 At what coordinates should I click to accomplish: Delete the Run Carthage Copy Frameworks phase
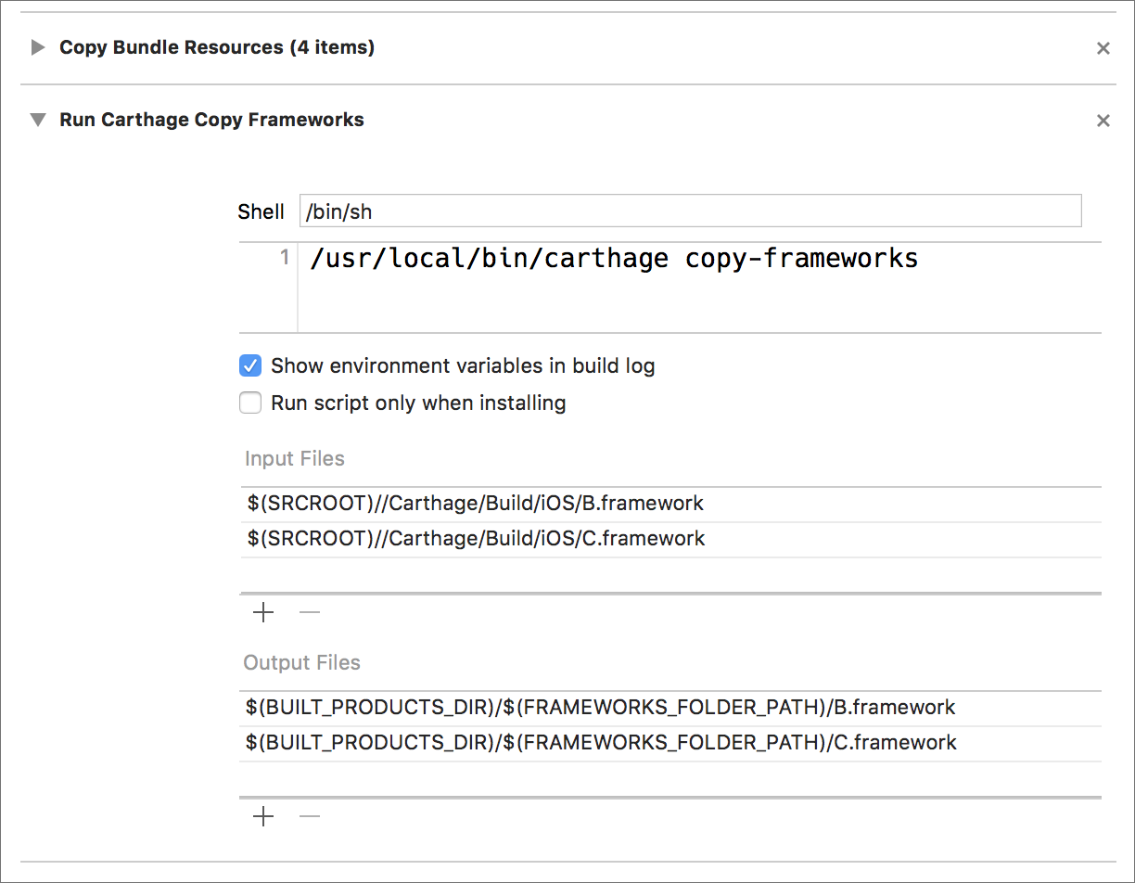coord(1103,120)
